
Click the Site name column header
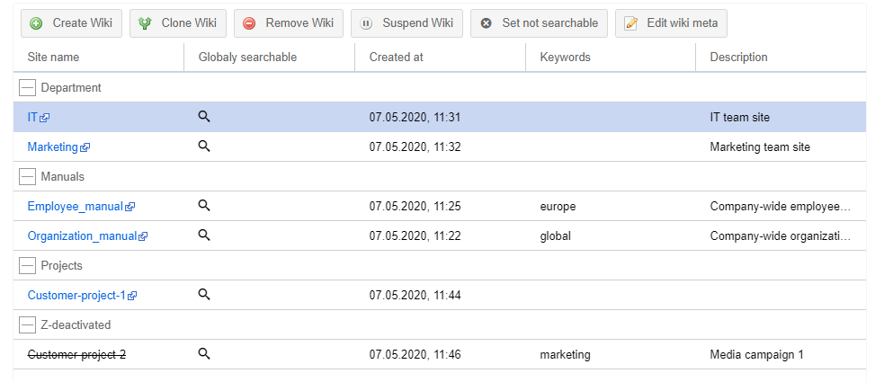click(x=53, y=58)
